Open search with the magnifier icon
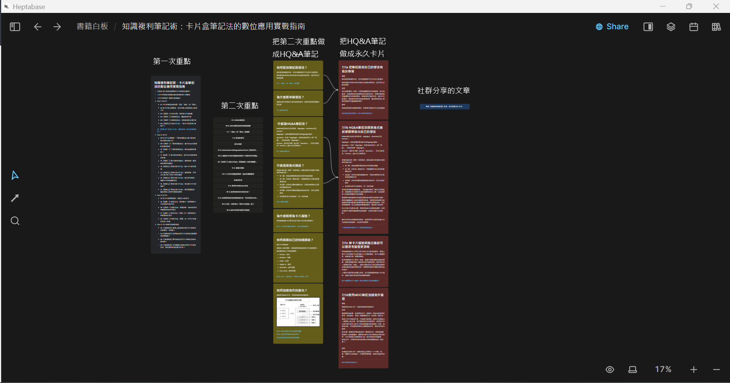The image size is (730, 383). (x=15, y=221)
